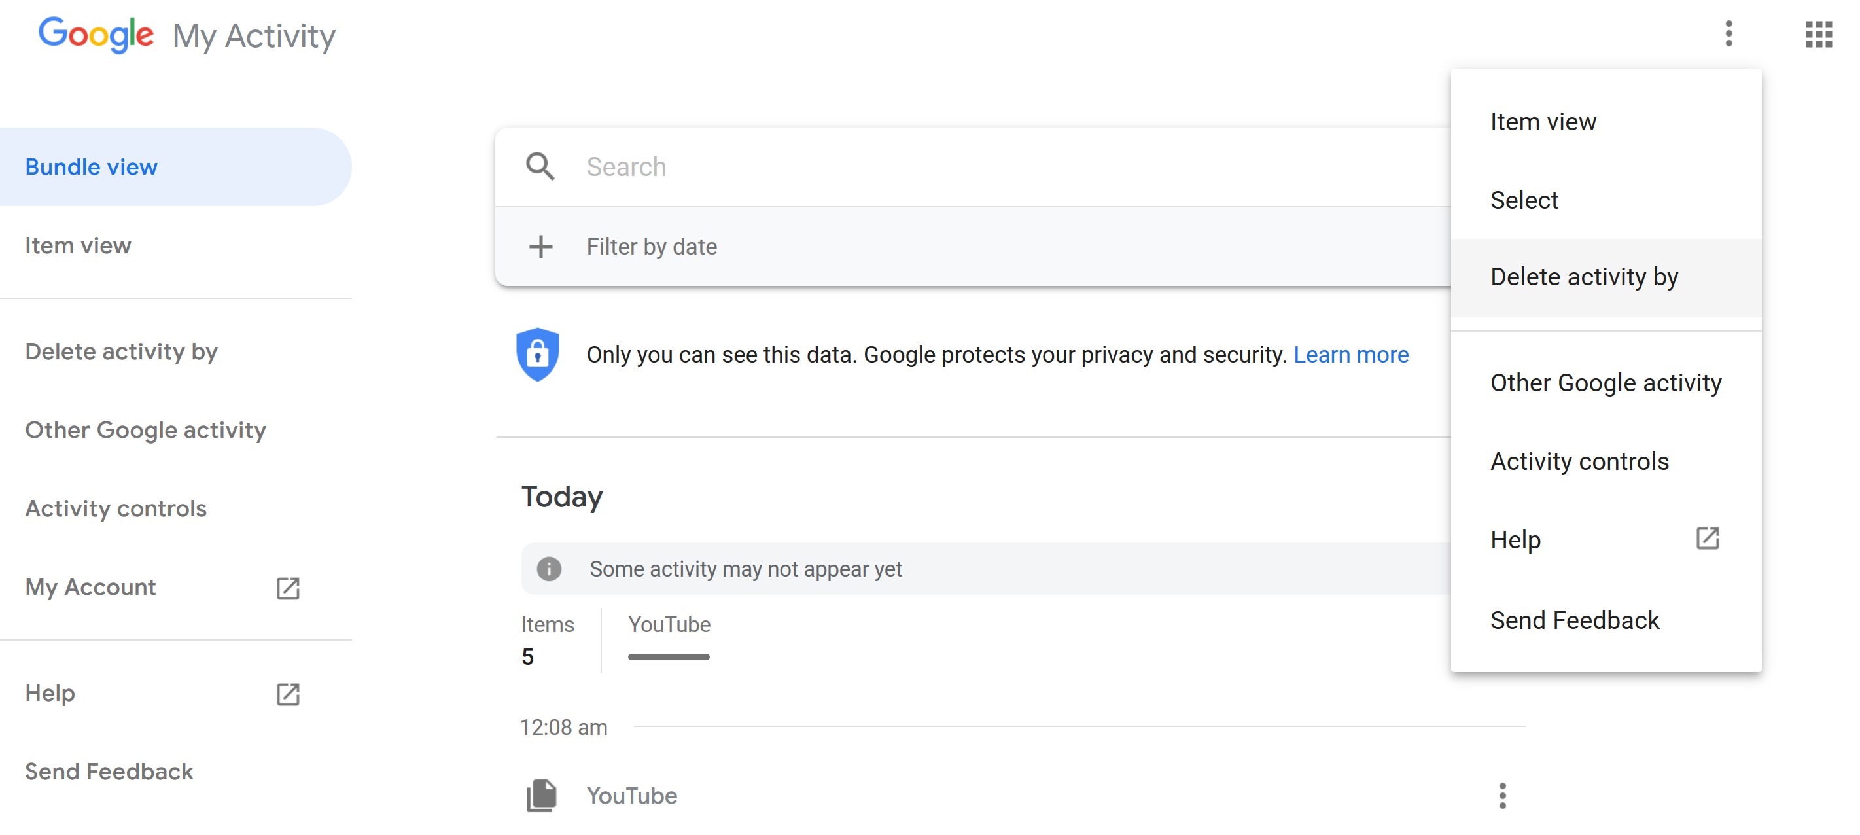1860x835 pixels.
Task: Click the plus icon to filter by date
Action: pyautogui.click(x=537, y=245)
